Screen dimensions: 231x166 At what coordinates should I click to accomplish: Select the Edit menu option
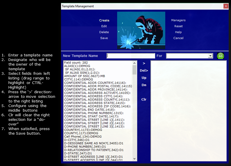pyautogui.click(x=104, y=26)
